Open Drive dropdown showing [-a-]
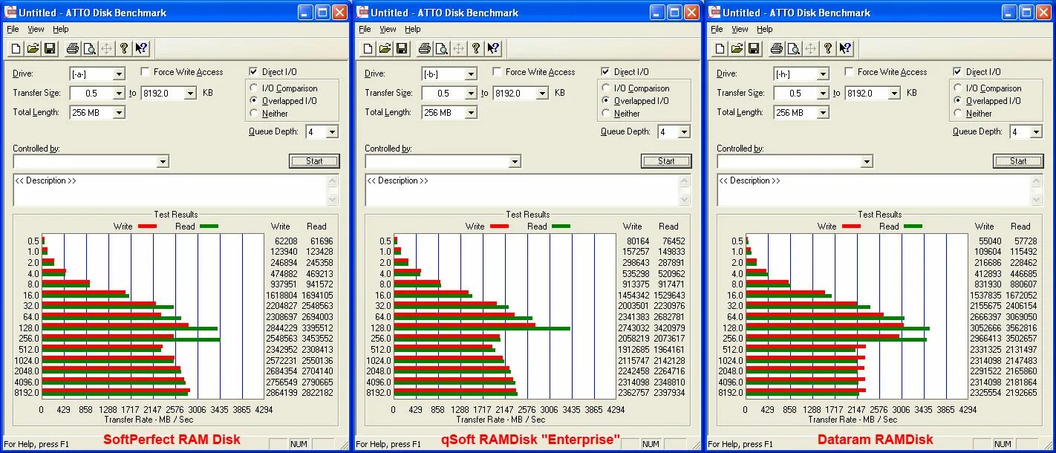Screen dimensions: 1056x453 click(119, 74)
